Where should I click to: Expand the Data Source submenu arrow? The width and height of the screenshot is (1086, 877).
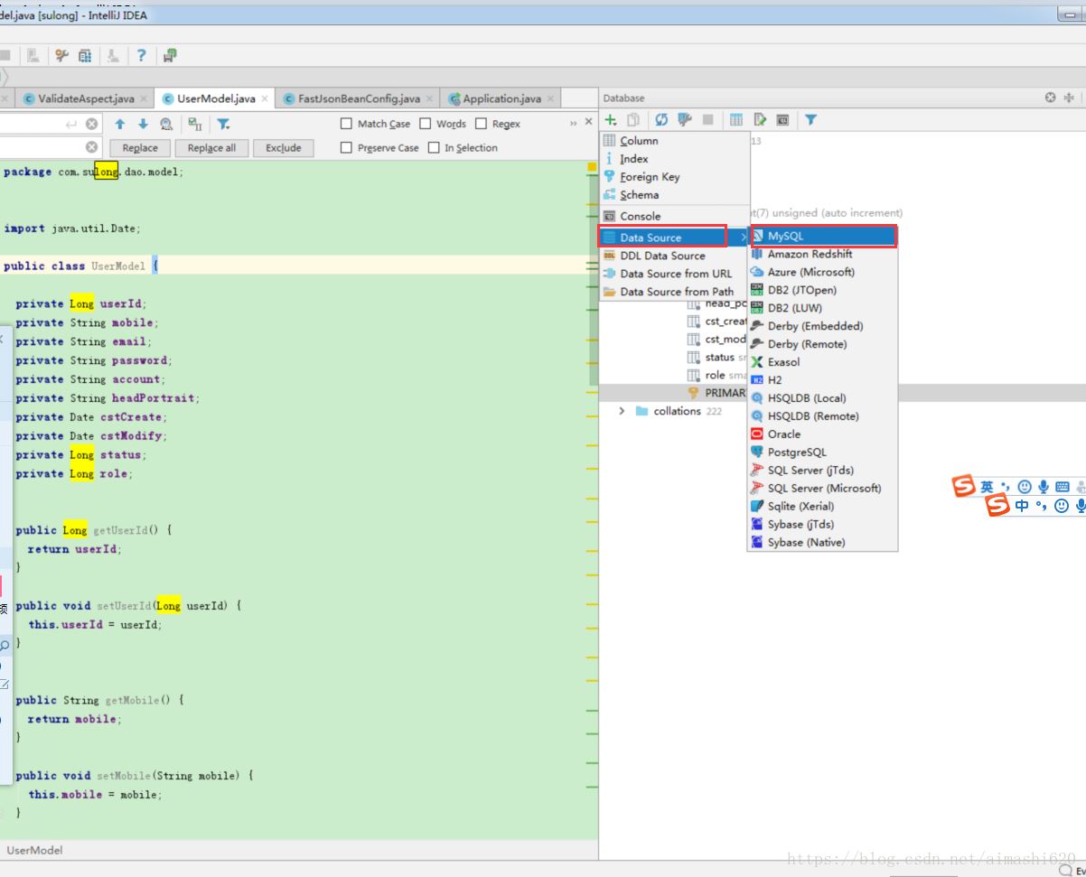(x=744, y=238)
